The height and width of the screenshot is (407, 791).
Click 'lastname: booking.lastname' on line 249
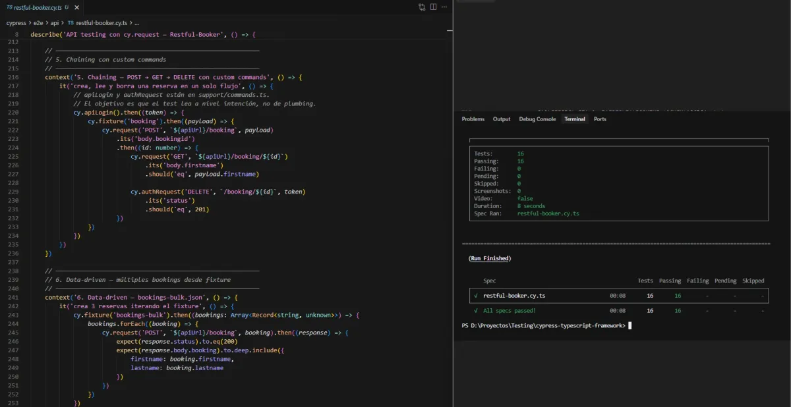(x=177, y=367)
